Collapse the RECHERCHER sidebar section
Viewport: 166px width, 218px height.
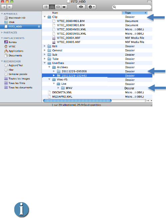point(2,61)
